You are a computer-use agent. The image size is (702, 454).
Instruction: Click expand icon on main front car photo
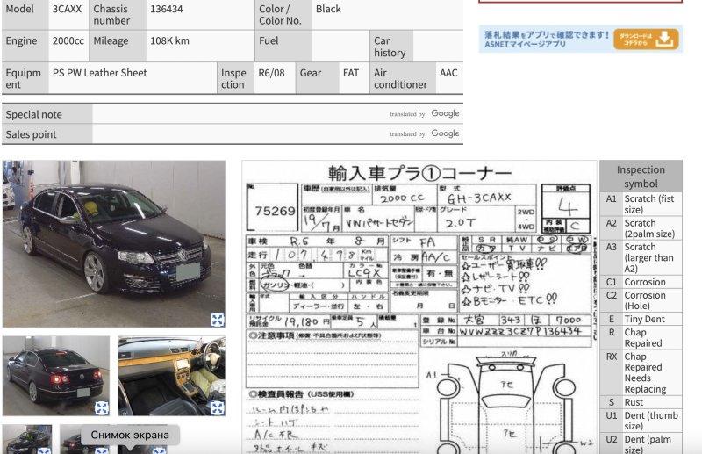pyautogui.click(x=217, y=320)
